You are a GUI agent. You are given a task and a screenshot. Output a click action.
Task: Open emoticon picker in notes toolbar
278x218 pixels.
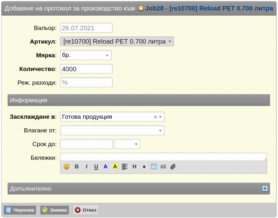pos(67,166)
